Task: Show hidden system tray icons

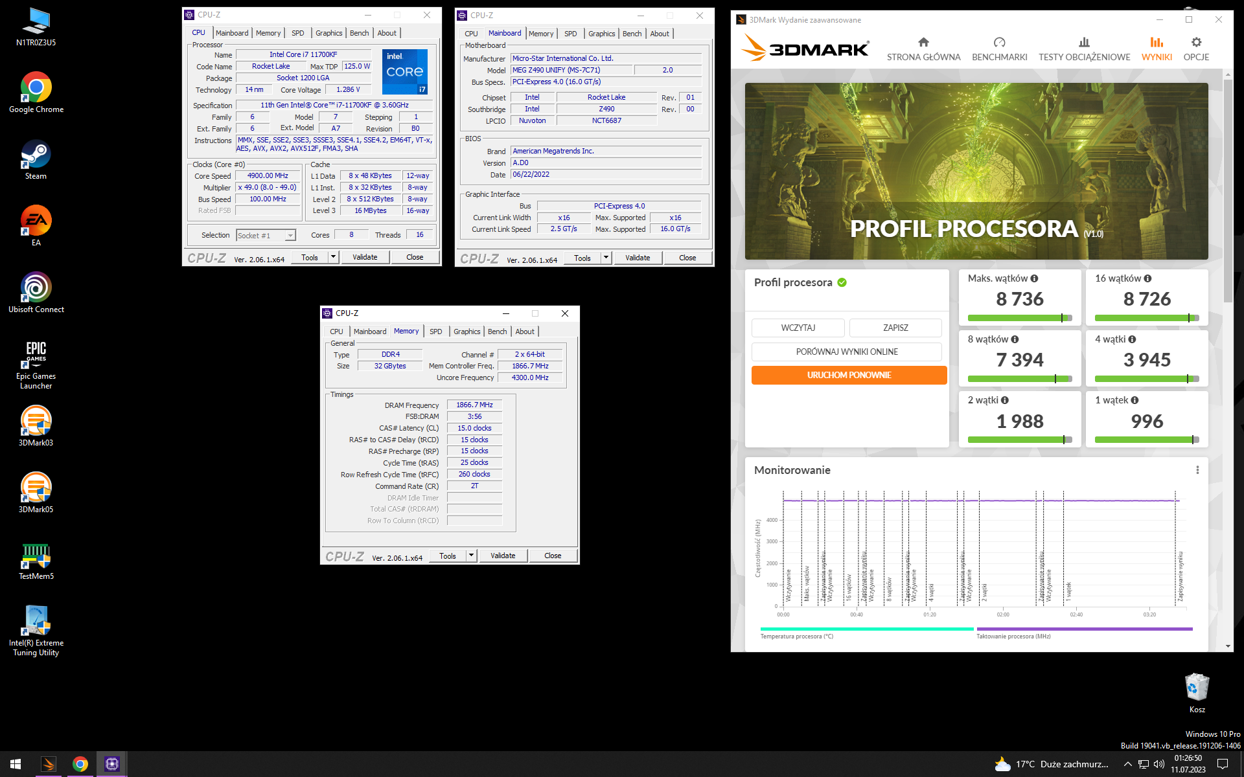Action: click(x=1127, y=764)
